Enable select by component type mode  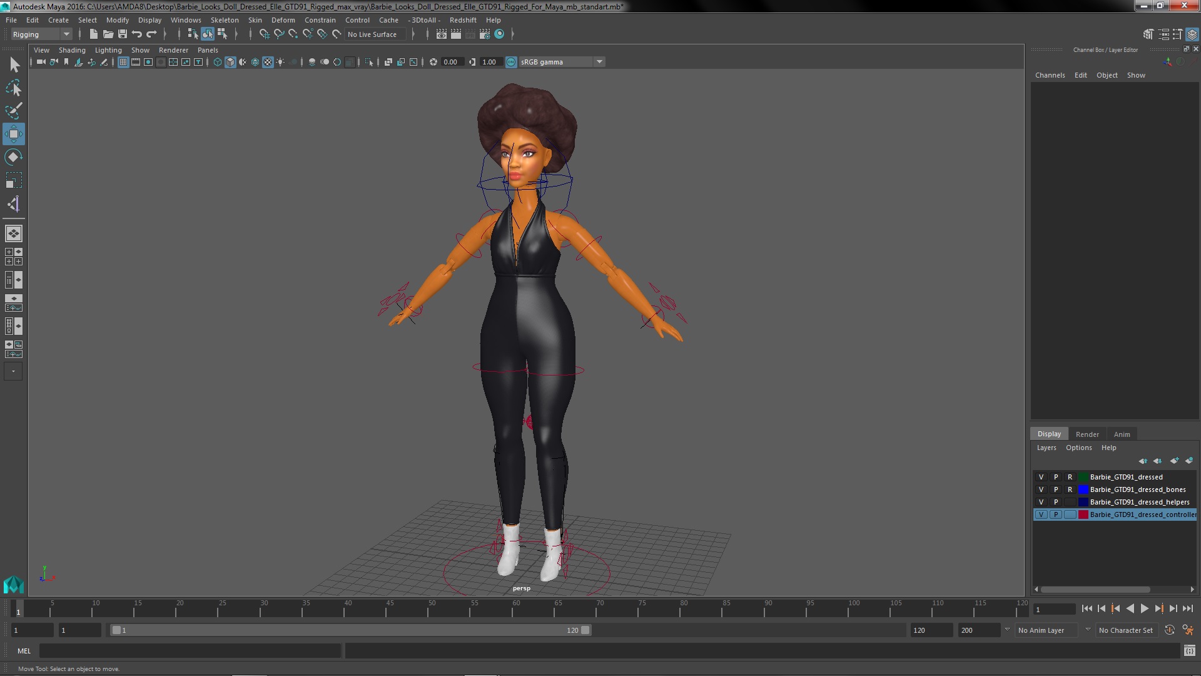coord(222,34)
